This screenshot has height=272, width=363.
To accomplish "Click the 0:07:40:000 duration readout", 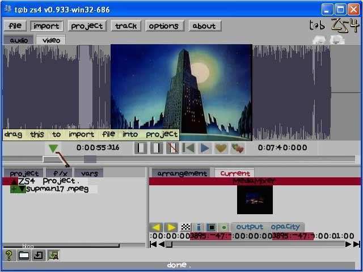I will click(282, 147).
